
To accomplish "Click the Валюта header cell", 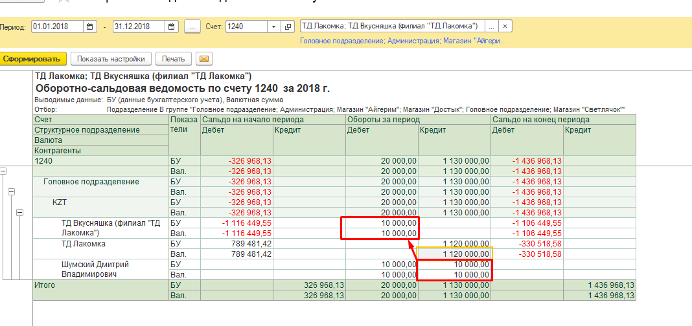I will tap(101, 140).
